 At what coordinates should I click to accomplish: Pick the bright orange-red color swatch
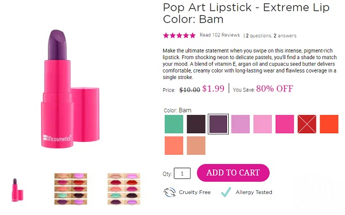(329, 124)
